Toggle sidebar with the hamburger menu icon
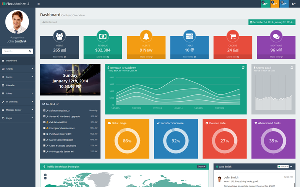 pos(39,4)
